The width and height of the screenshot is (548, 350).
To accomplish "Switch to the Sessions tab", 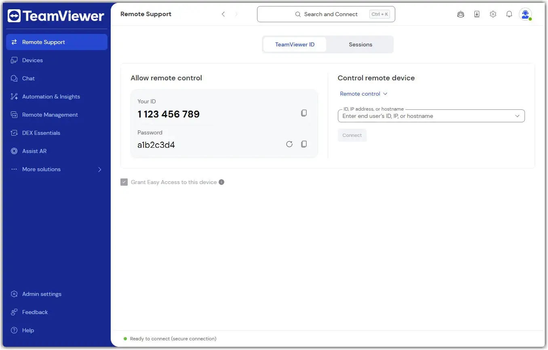I will coord(360,44).
